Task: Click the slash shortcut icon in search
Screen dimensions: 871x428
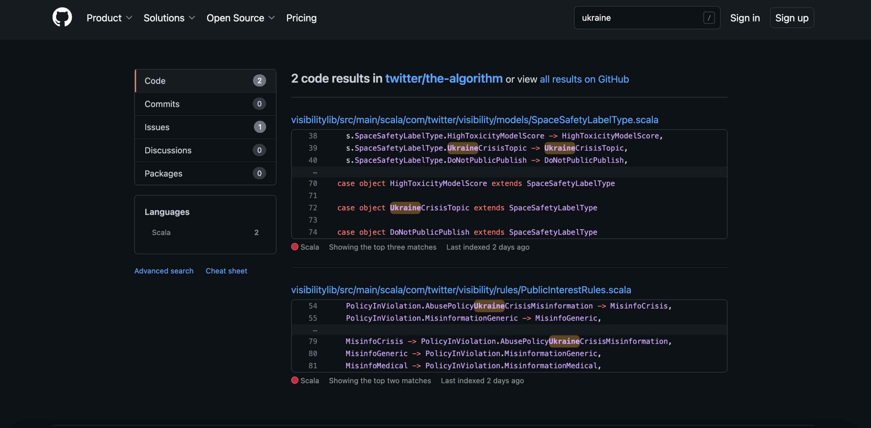Action: tap(709, 18)
